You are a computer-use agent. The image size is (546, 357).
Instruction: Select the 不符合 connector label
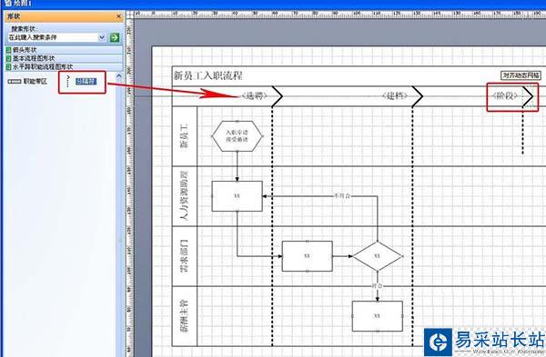[342, 195]
